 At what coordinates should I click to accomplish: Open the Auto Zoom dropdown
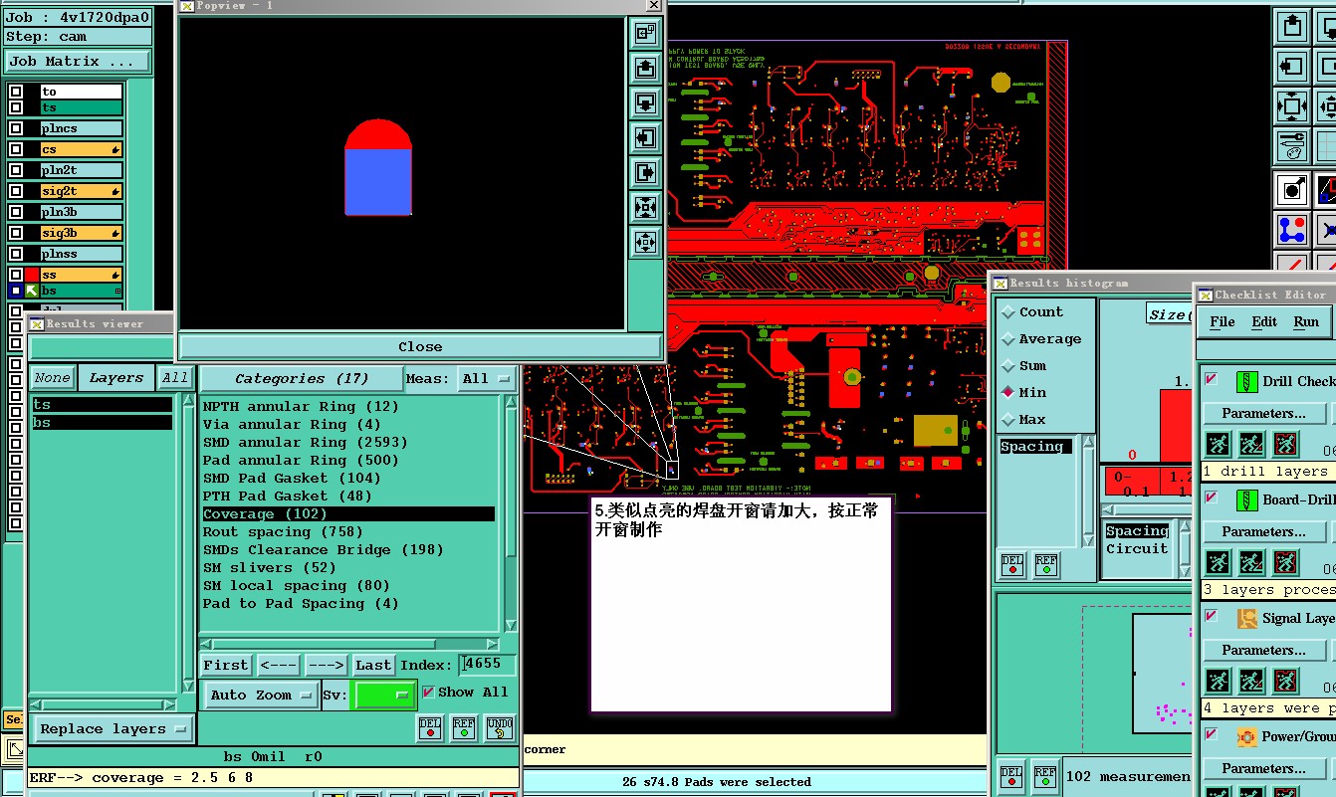261,695
